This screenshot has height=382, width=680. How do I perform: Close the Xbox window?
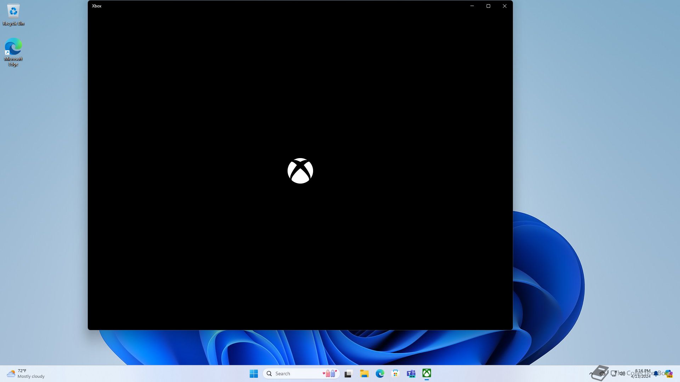coord(505,6)
